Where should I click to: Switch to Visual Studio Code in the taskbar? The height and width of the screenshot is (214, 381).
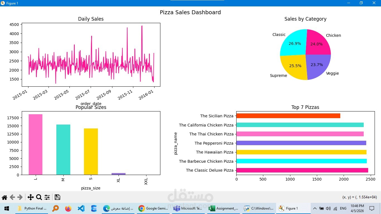click(81, 208)
